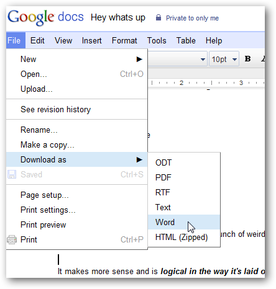
Task: Click the ruler at mark 2
Action: pyautogui.click(x=182, y=83)
